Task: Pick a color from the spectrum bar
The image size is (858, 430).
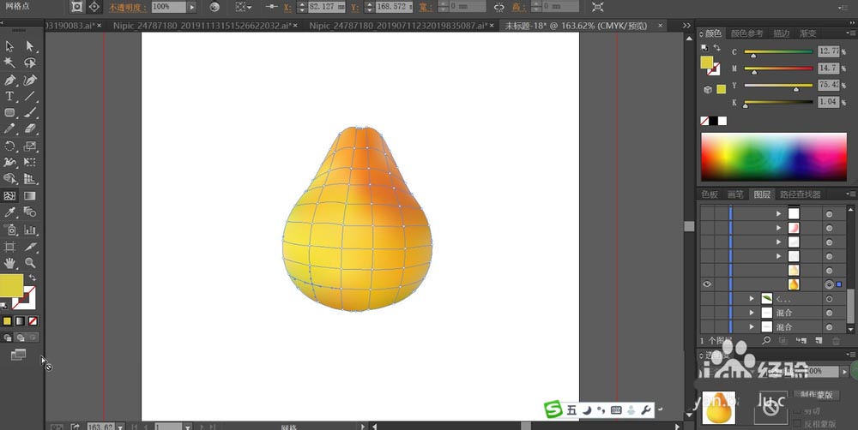Action: tap(774, 157)
